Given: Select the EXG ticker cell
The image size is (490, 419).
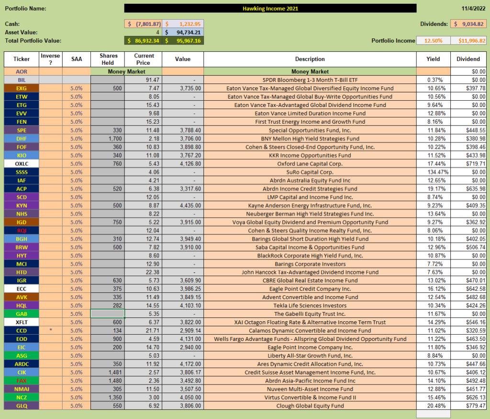Looking at the screenshot, I should click(x=22, y=88).
